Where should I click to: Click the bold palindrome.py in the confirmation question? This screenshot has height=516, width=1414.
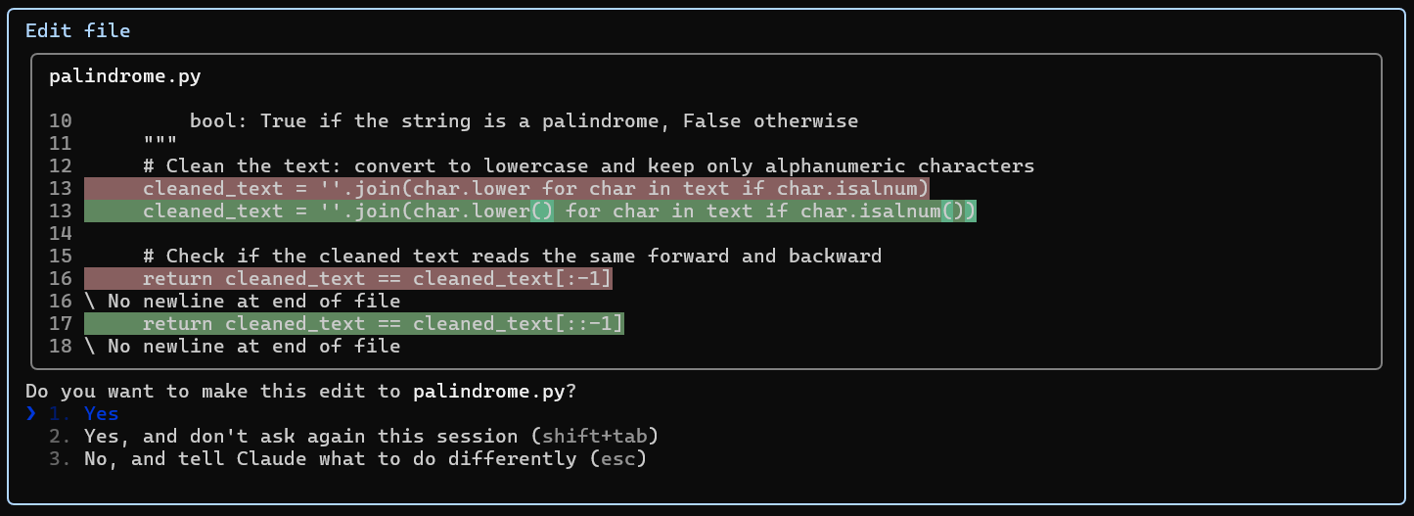pos(488,392)
